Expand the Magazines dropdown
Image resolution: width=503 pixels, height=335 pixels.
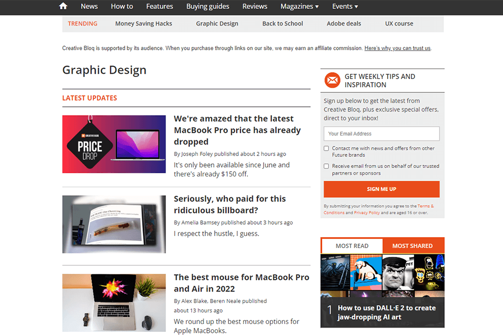[300, 6]
